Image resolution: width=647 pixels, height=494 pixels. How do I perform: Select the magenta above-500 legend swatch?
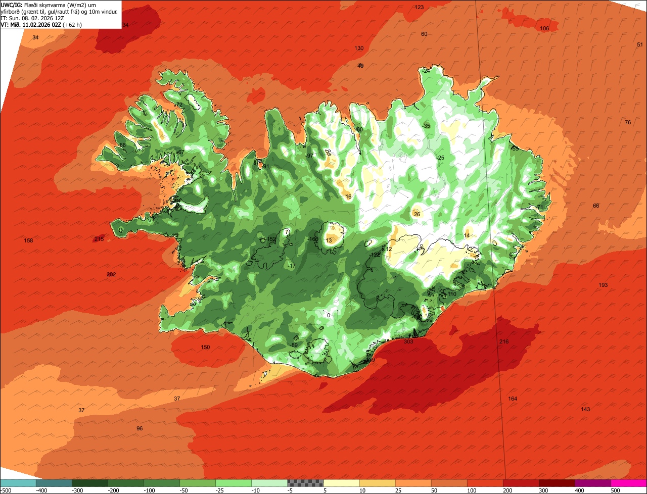pyautogui.click(x=629, y=483)
